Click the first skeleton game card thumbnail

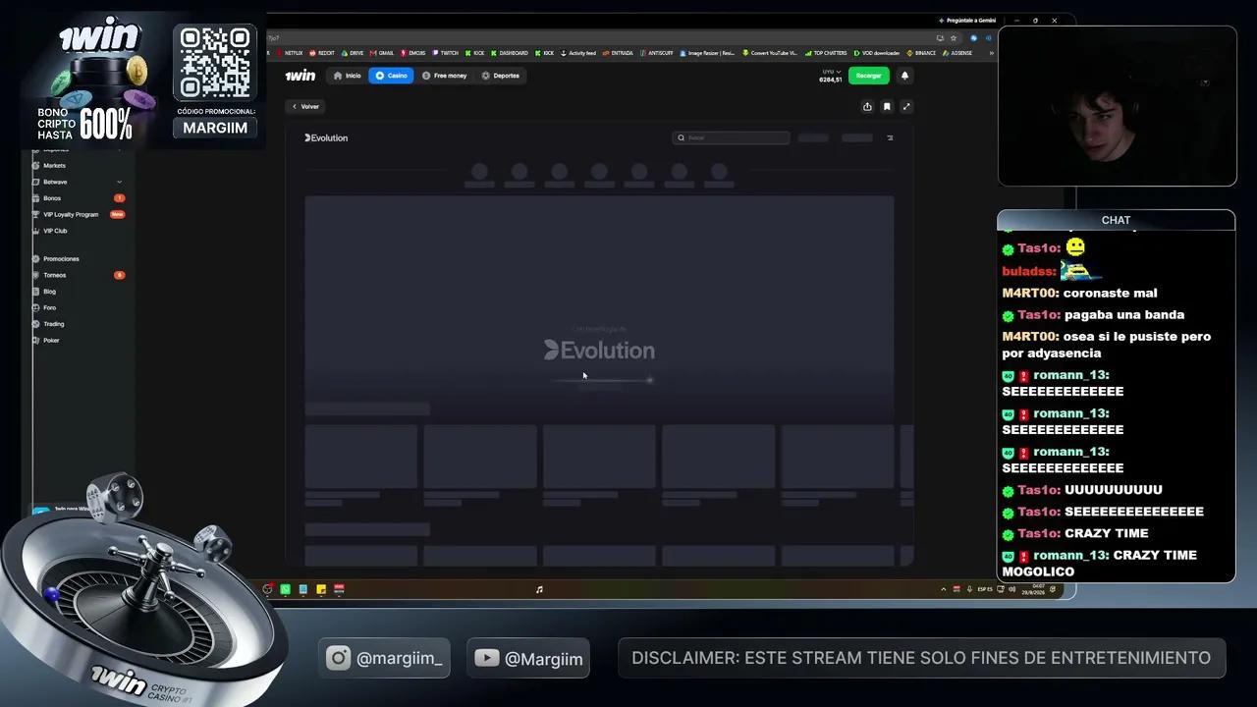(361, 457)
